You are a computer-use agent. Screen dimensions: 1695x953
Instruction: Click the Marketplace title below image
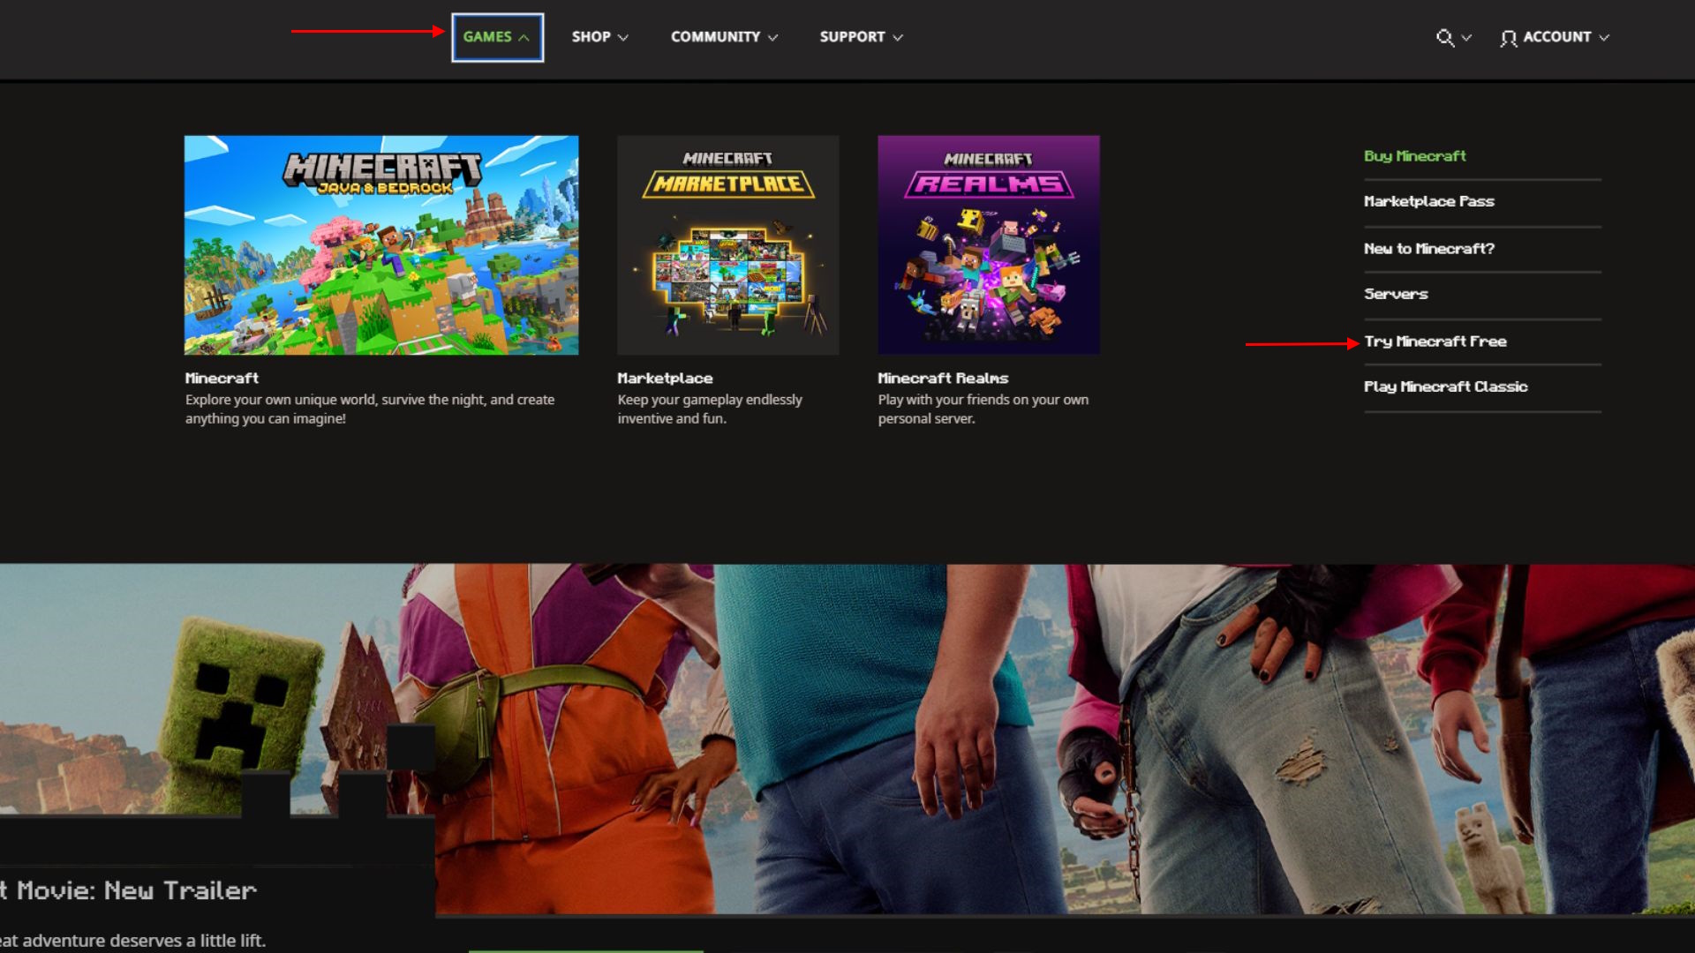coord(664,378)
